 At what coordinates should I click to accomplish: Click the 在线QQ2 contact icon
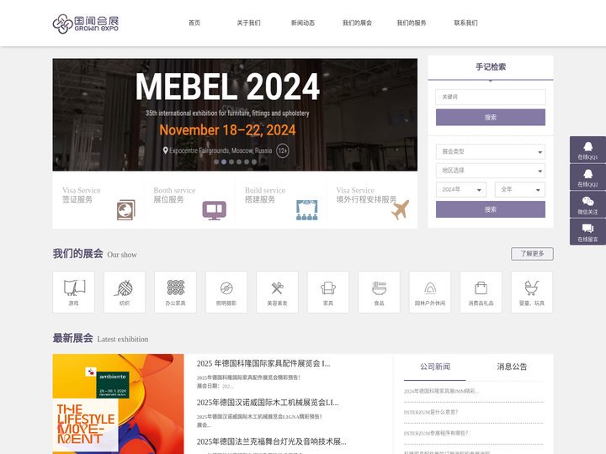pos(587,177)
